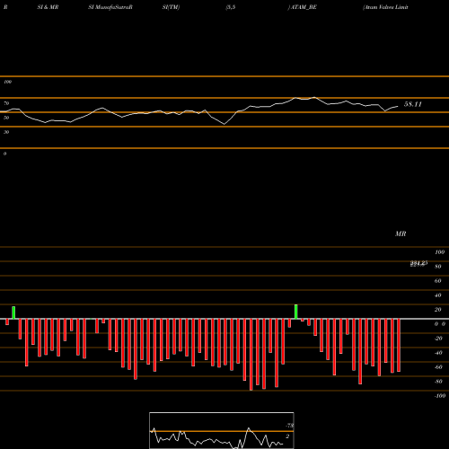The width and height of the screenshot is (449, 449).
Task: Click the 100 label on the upper RSI axis
Action: point(7,82)
